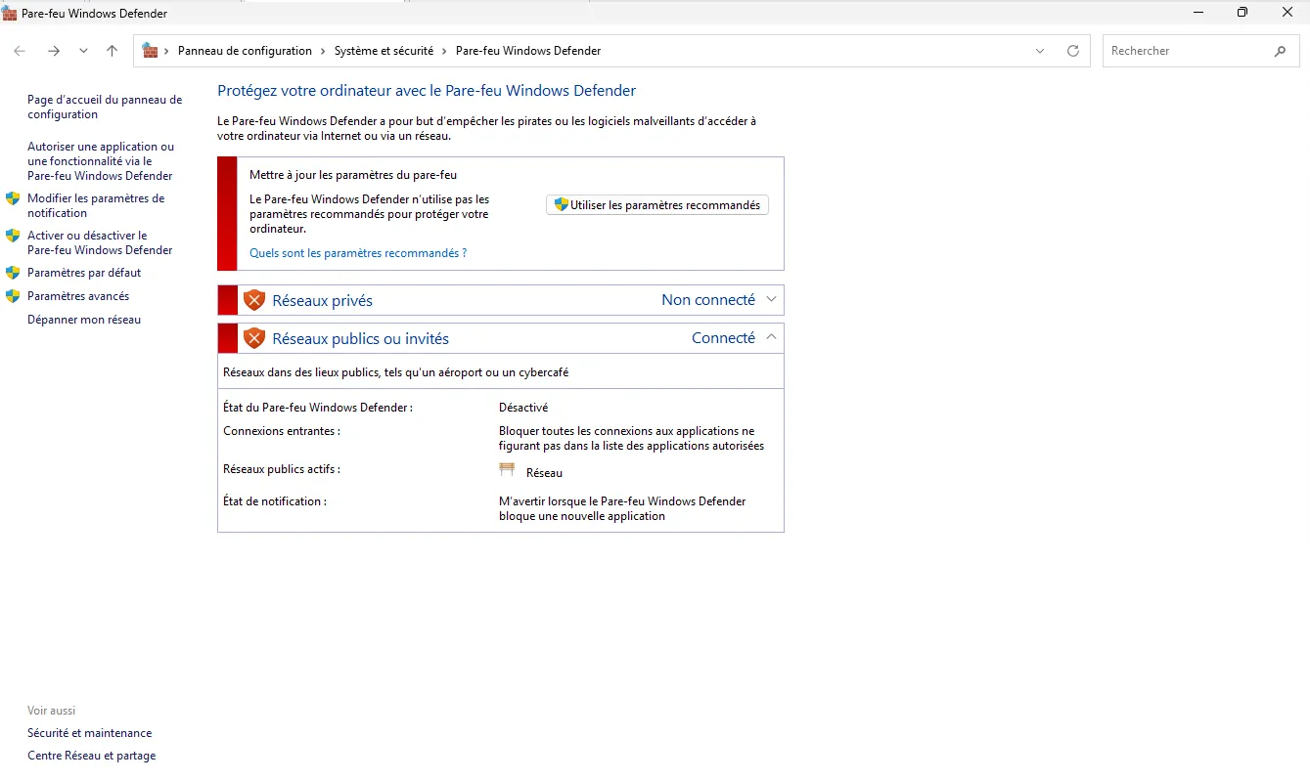This screenshot has width=1310, height=781.
Task: Click the red shield icon beside Réseaux privés
Action: [x=254, y=300]
